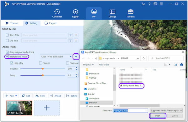Mute the clip via thumbnail speaker icon
This screenshot has width=188, height=122.
[x=13, y=113]
